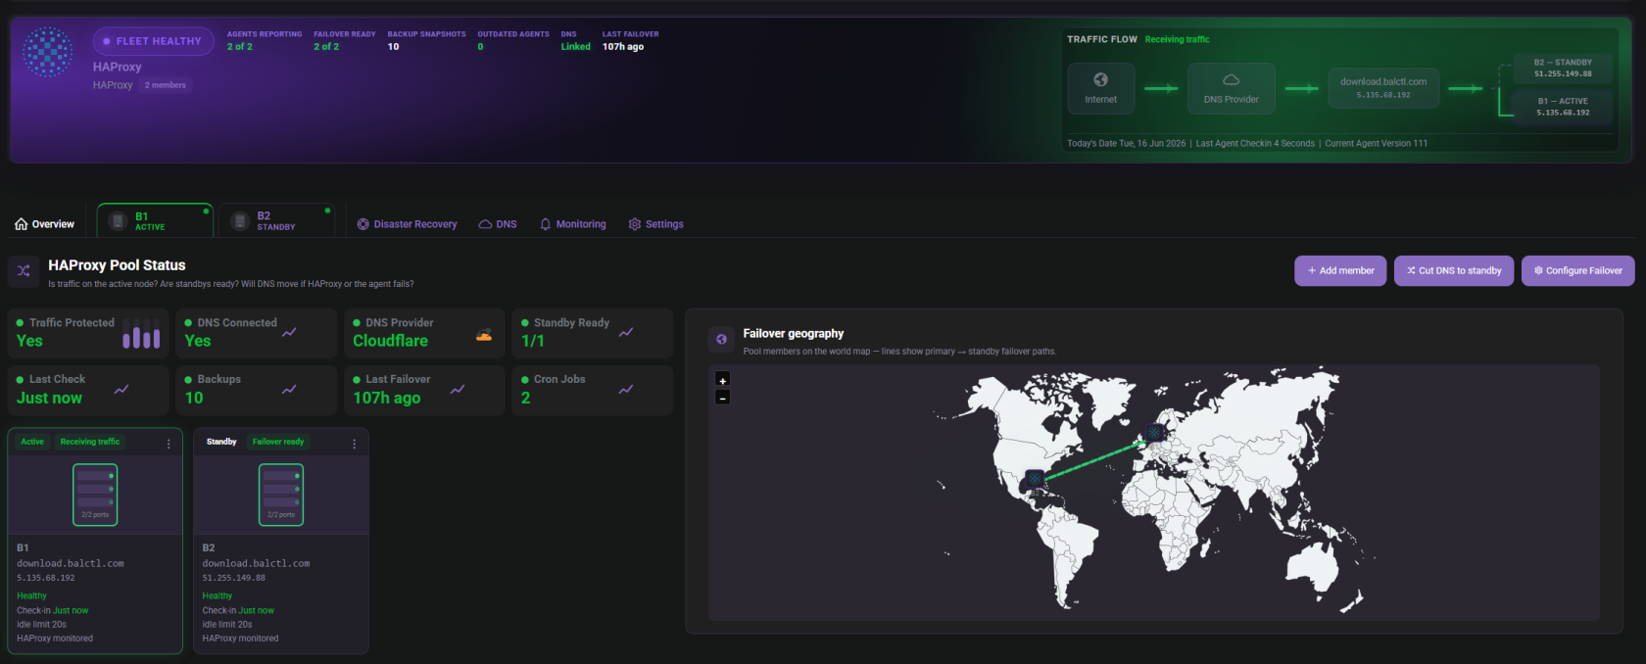The image size is (1646, 664).
Task: Click the HAProxy fleet logo icon
Action: tap(47, 52)
